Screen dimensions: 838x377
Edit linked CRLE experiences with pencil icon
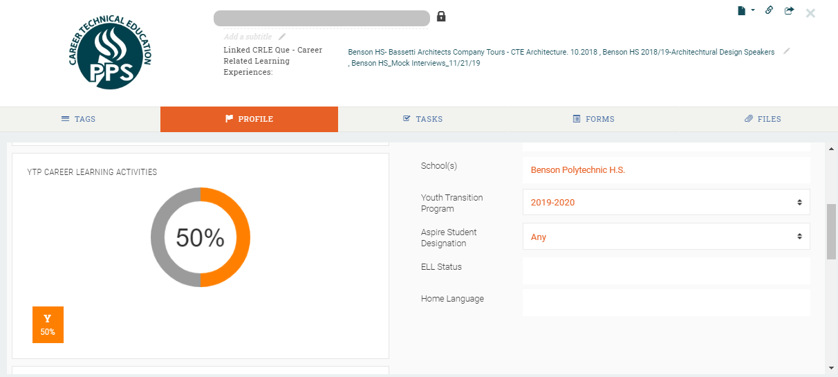click(x=786, y=51)
